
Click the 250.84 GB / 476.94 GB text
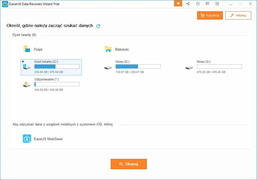pos(49,72)
